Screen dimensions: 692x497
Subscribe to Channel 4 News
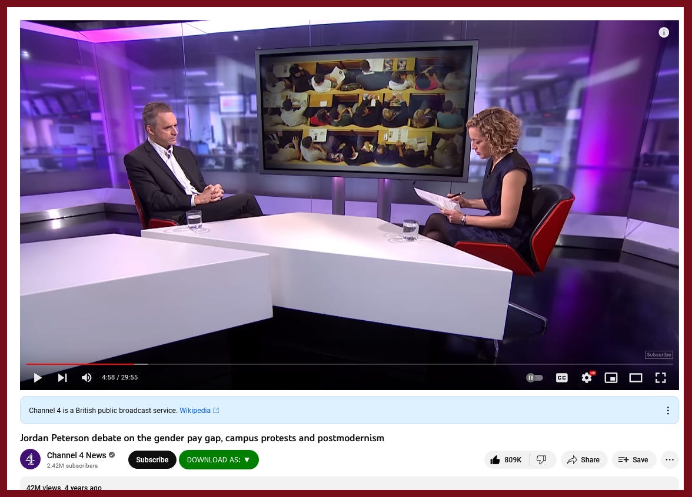[152, 459]
